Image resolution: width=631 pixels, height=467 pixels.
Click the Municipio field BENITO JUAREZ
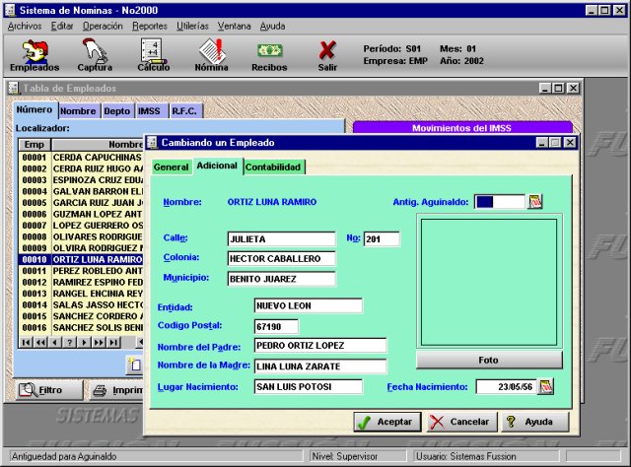tap(281, 279)
